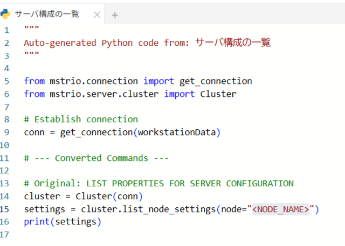Click line number 16 in the gutter
Image resolution: width=345 pixels, height=246 pixels.
click(x=5, y=222)
